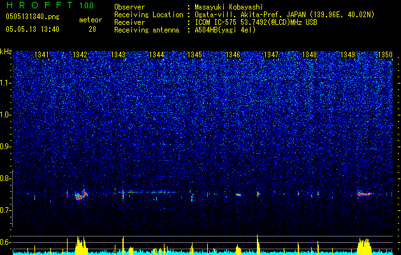Click the tall yellow power peak near 1347
Viewport: 401px width, 255px height.
tap(258, 245)
